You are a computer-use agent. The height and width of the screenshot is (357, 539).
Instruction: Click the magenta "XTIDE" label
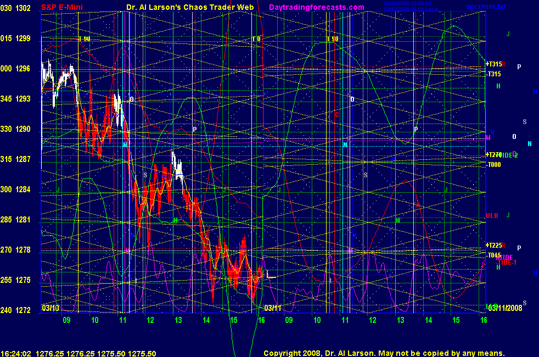504,258
